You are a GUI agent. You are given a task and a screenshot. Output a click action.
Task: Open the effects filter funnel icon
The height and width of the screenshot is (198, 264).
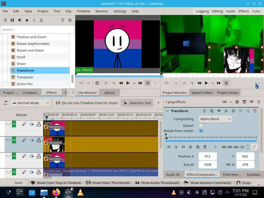pos(63,20)
